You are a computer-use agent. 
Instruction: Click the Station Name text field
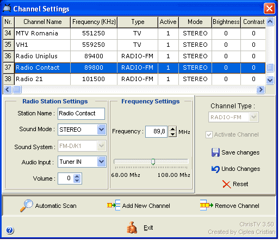pos(81,114)
